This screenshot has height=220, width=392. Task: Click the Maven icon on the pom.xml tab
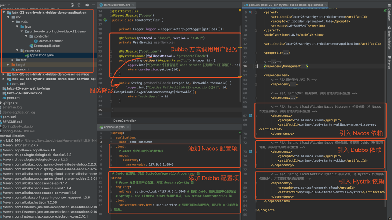pos(246,5)
